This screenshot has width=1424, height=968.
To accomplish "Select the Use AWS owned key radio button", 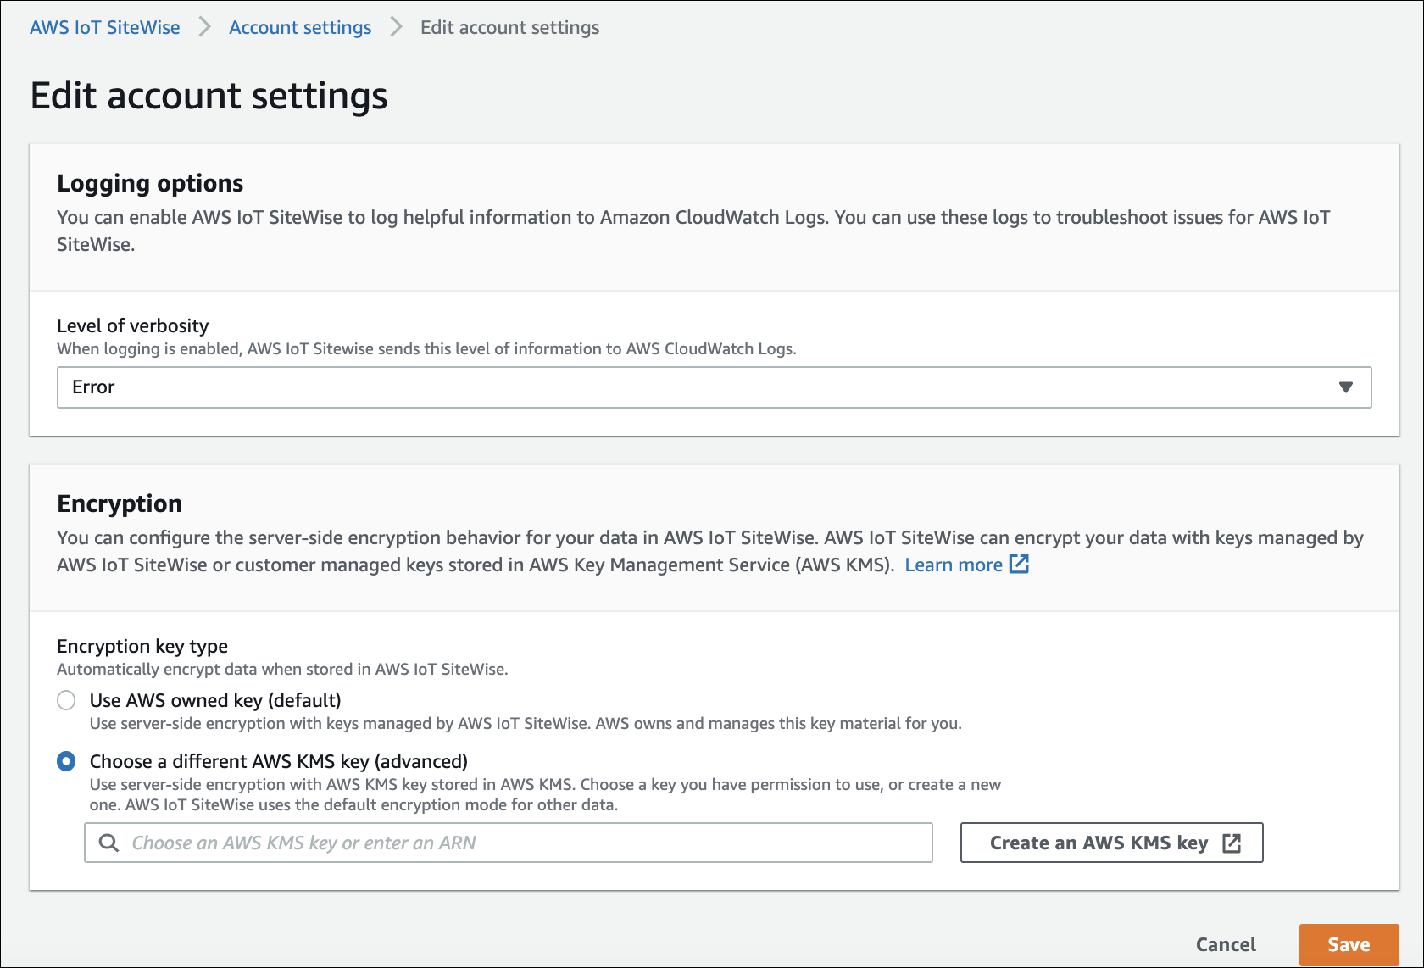I will pos(66,700).
